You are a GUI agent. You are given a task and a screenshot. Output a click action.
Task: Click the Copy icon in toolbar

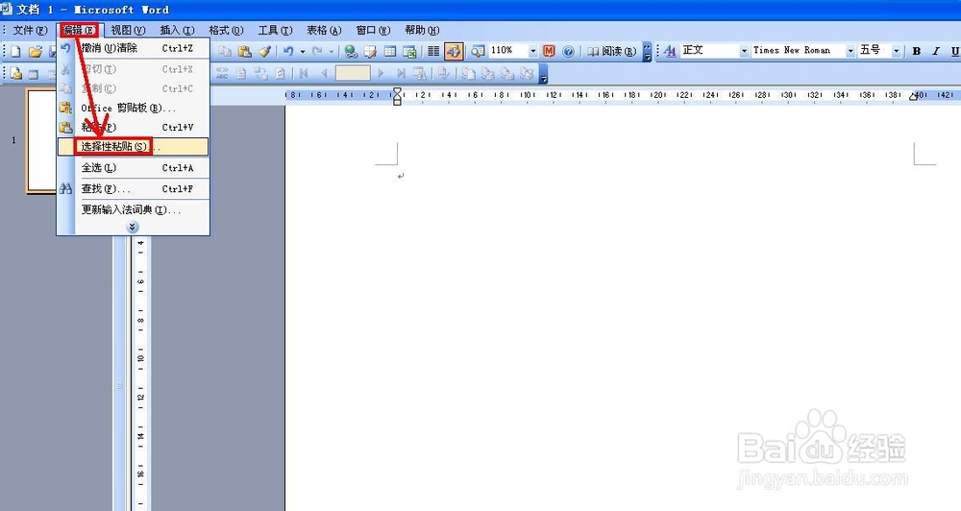coord(225,52)
